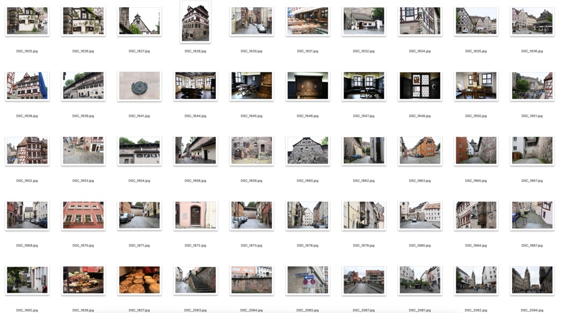Choose the orange house thumbnail DSC_1663.jpg
The image size is (565, 313).
(x=420, y=150)
